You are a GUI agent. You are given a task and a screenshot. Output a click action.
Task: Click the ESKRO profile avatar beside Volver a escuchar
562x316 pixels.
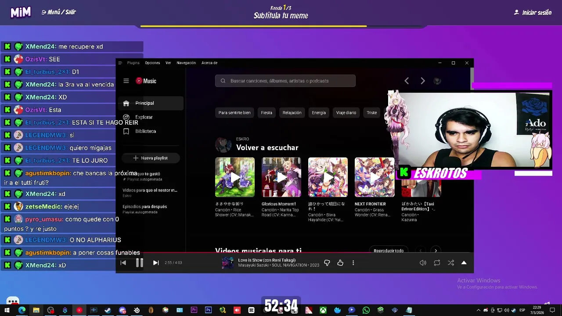(223, 144)
